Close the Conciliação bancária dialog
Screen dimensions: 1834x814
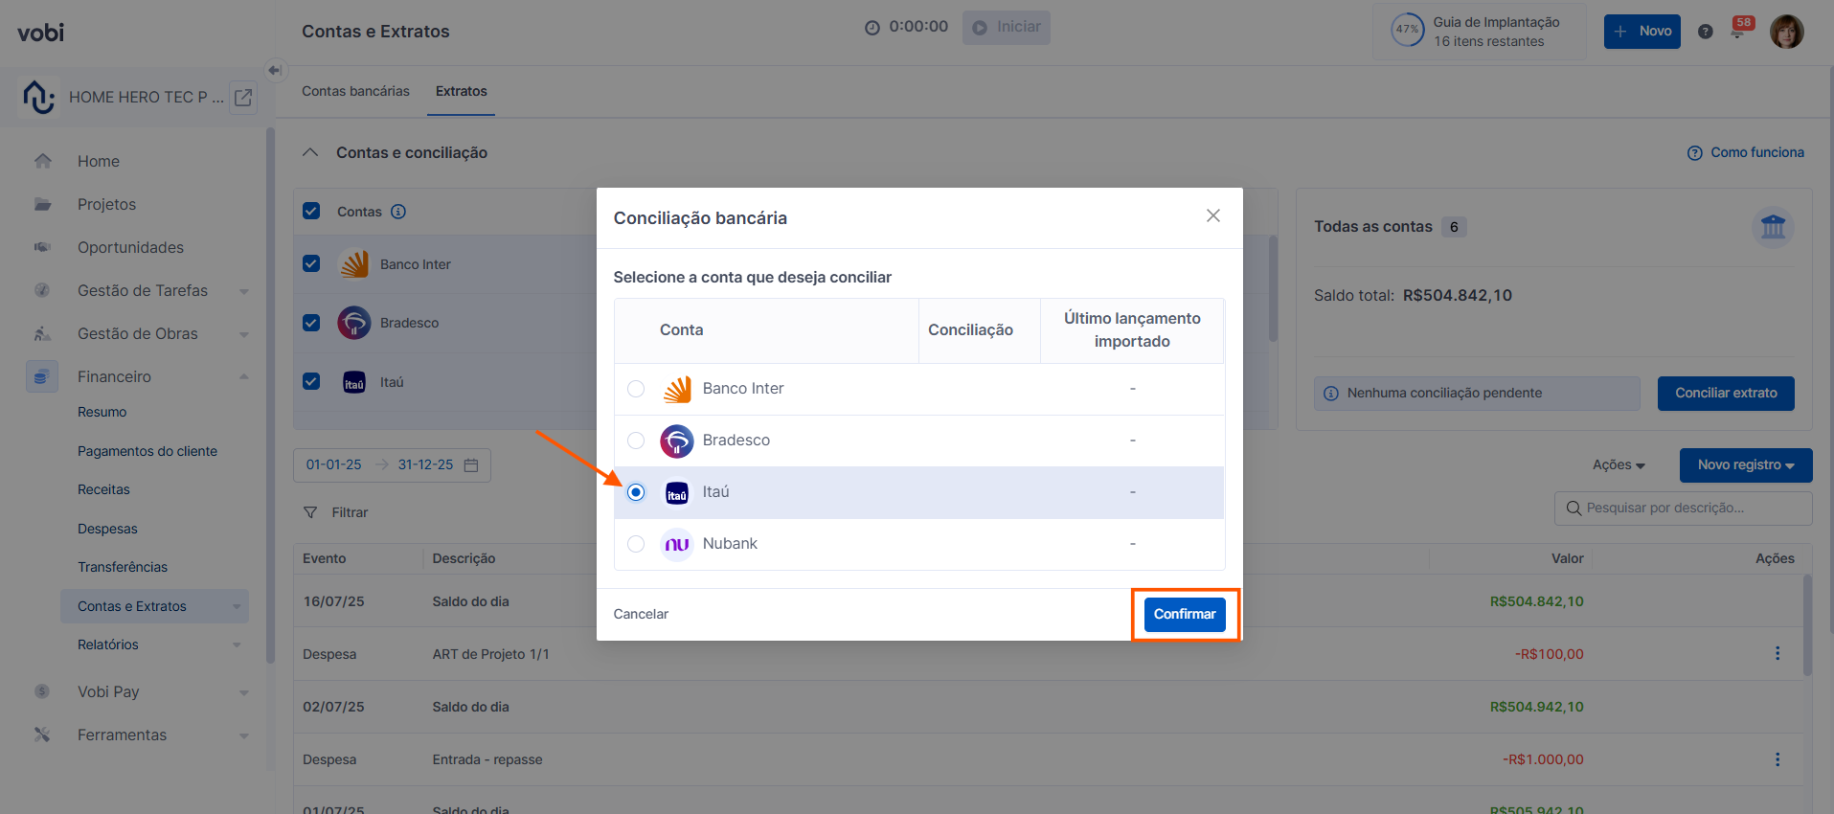point(1212,216)
